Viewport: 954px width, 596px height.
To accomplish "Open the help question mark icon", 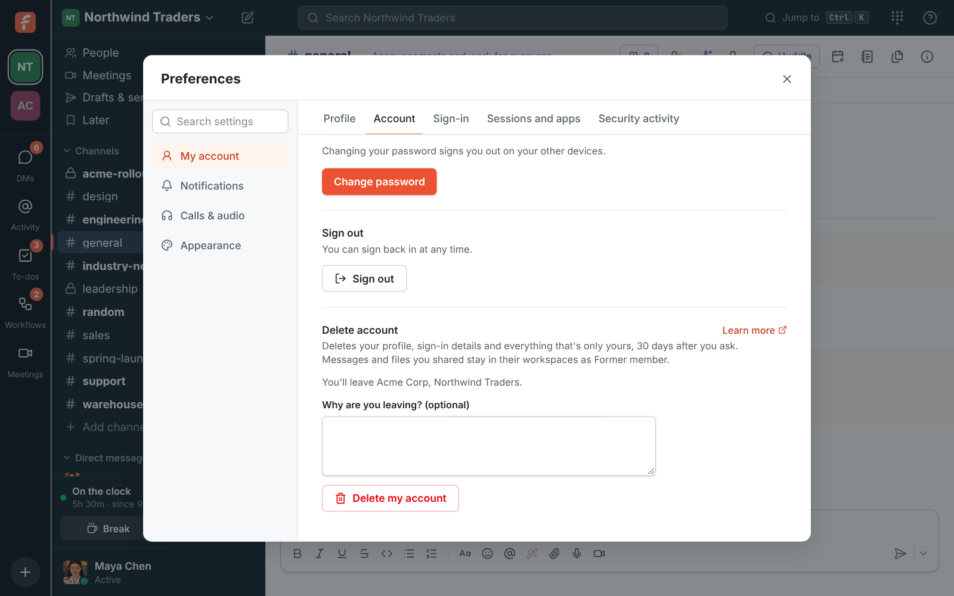I will coord(930,18).
